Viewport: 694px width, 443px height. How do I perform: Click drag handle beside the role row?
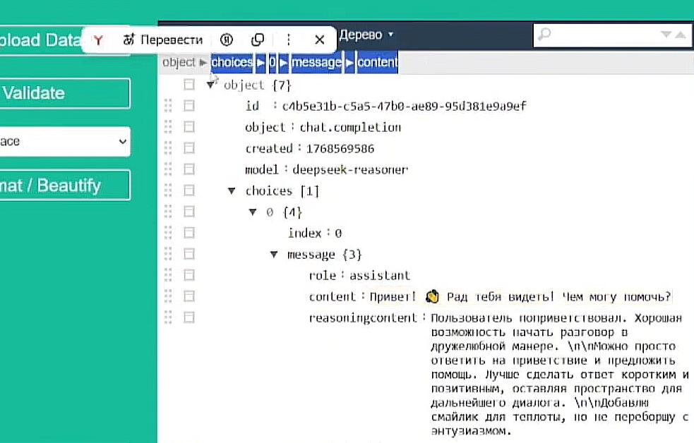168,275
